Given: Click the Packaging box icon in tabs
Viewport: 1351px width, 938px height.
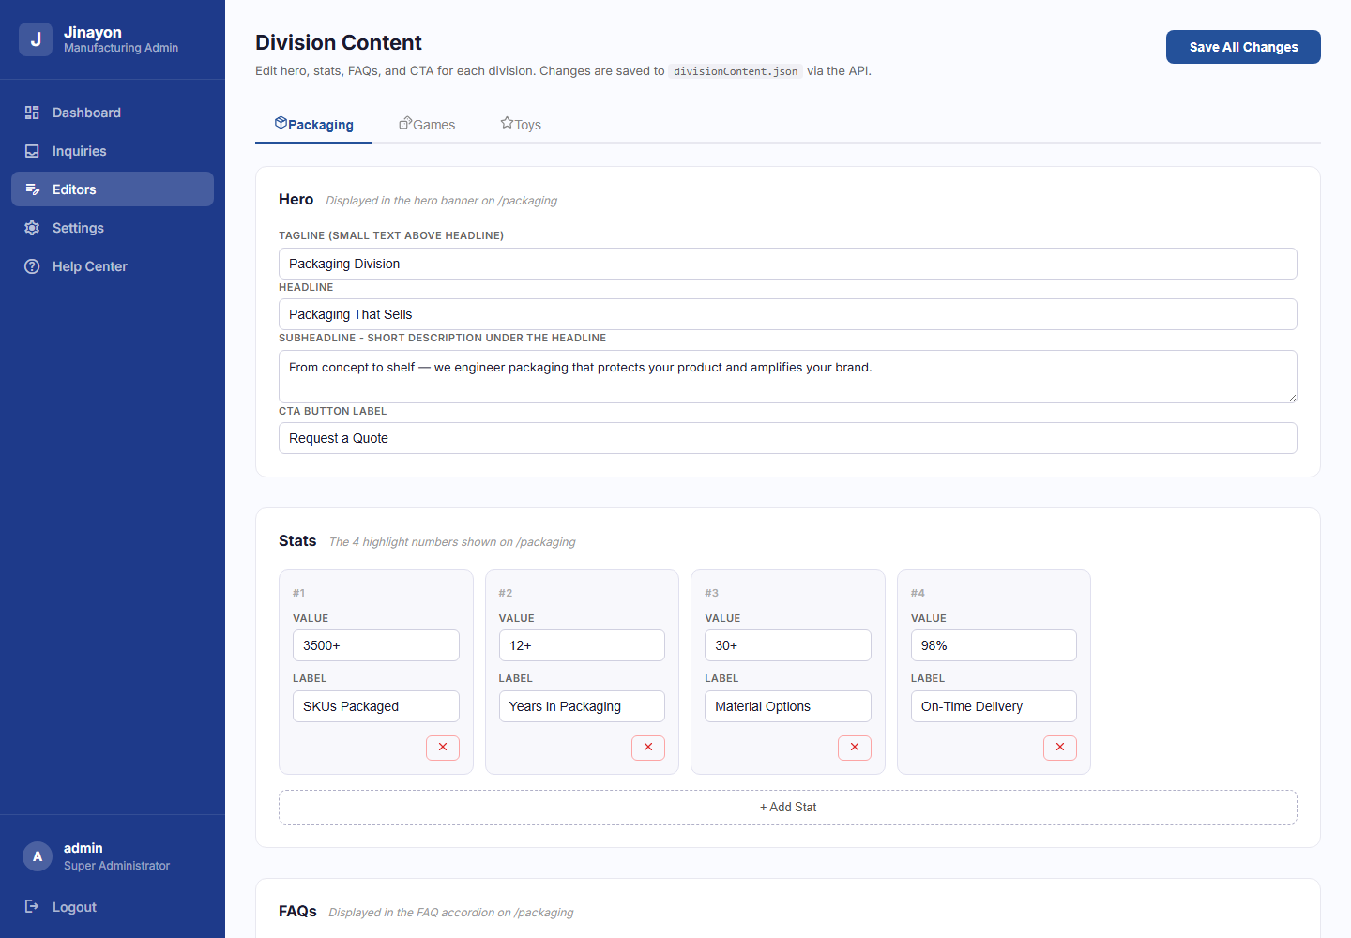Looking at the screenshot, I should point(281,123).
